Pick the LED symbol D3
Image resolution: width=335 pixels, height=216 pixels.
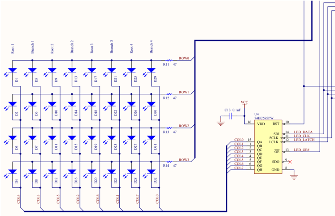tap(13, 138)
